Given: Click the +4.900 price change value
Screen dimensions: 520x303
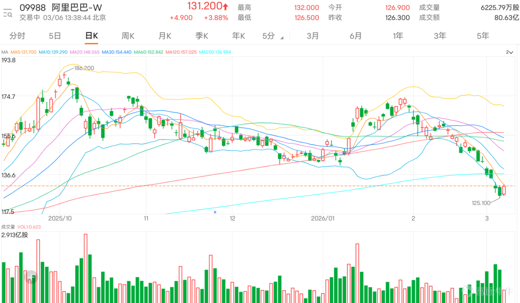Looking at the screenshot, I should (181, 18).
